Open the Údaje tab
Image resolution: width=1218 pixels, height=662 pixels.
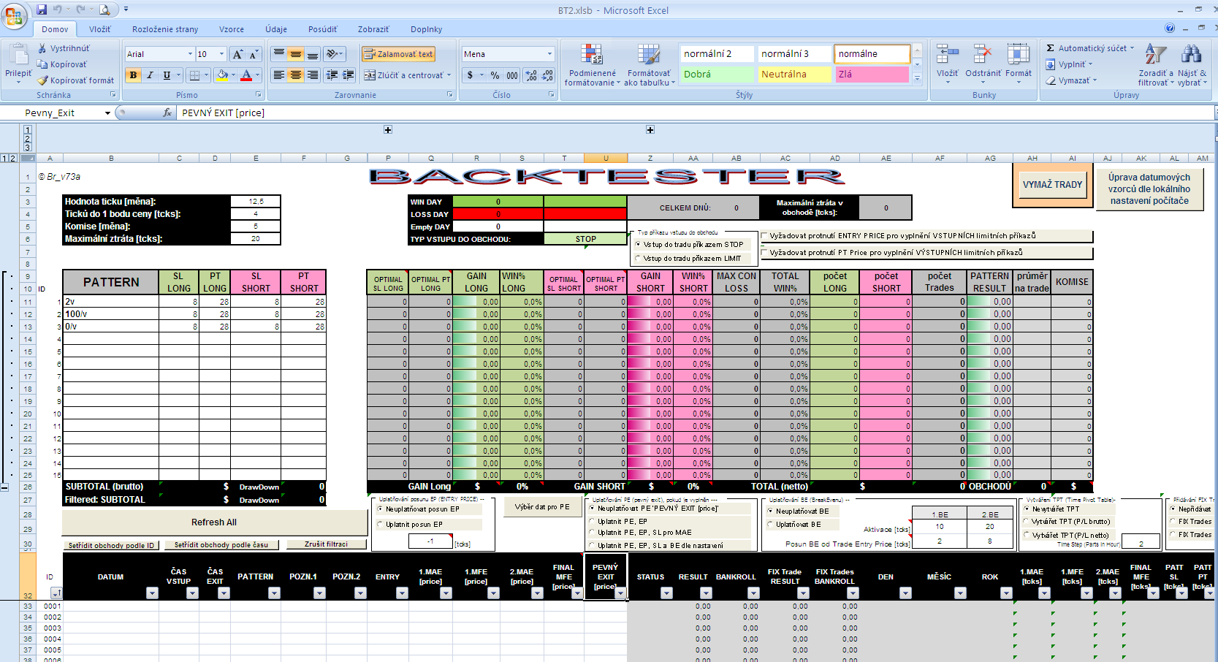click(x=276, y=29)
